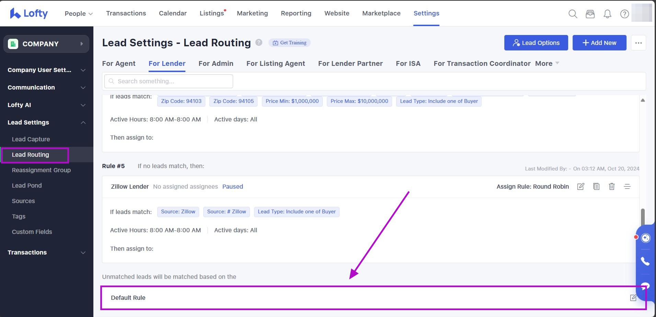Switch to the For Admin tab
The image size is (656, 317).
(216, 63)
